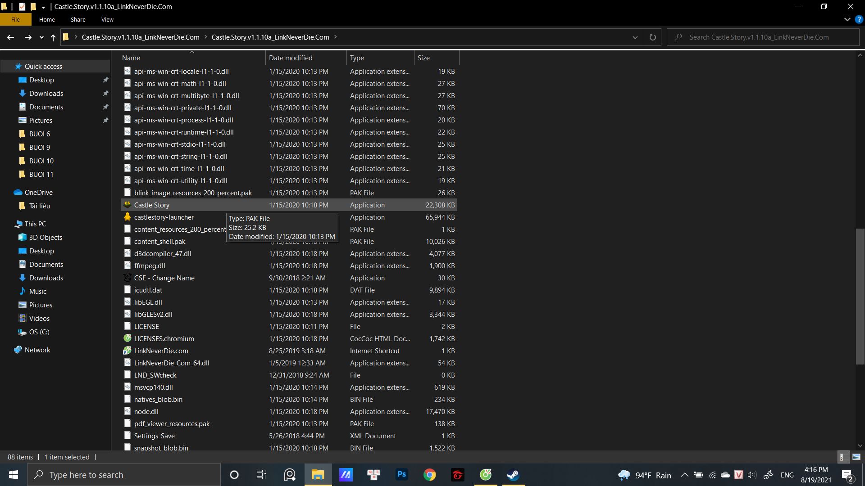This screenshot has width=865, height=486.
Task: Switch to large icons view
Action: (x=856, y=457)
